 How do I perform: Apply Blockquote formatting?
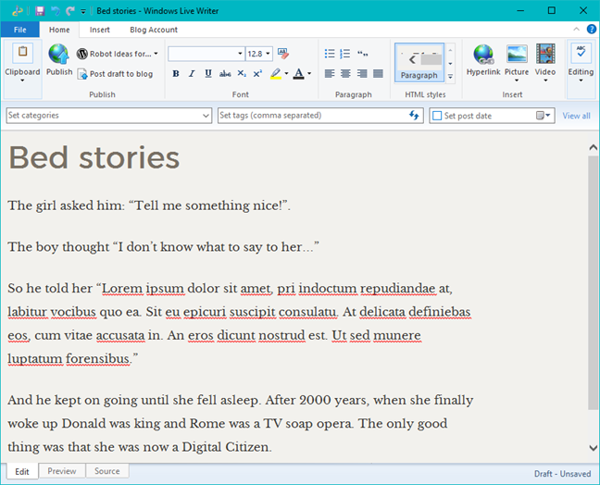coord(362,54)
